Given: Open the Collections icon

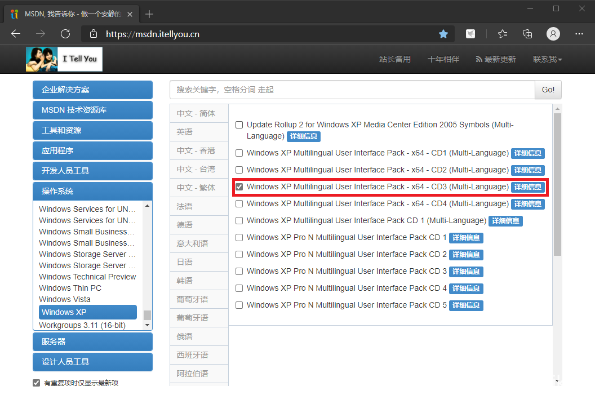Looking at the screenshot, I should 527,34.
